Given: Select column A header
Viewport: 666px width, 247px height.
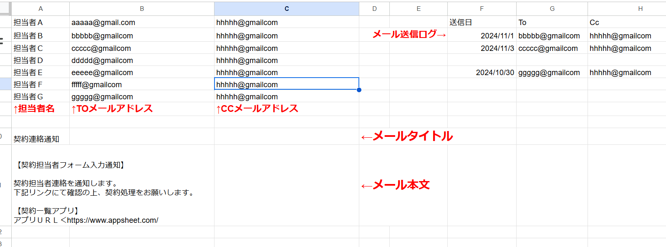Looking at the screenshot, I should pyautogui.click(x=40, y=9).
